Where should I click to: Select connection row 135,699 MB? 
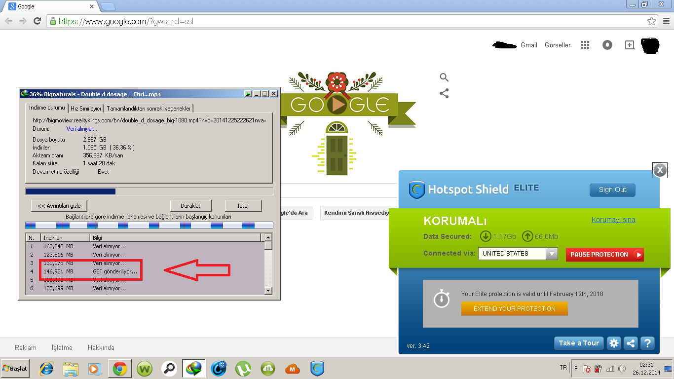(146, 288)
